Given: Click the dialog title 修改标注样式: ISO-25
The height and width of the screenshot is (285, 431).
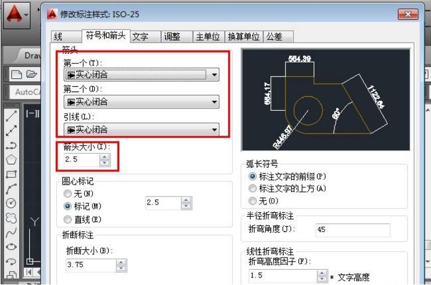Looking at the screenshot, I should pos(100,15).
